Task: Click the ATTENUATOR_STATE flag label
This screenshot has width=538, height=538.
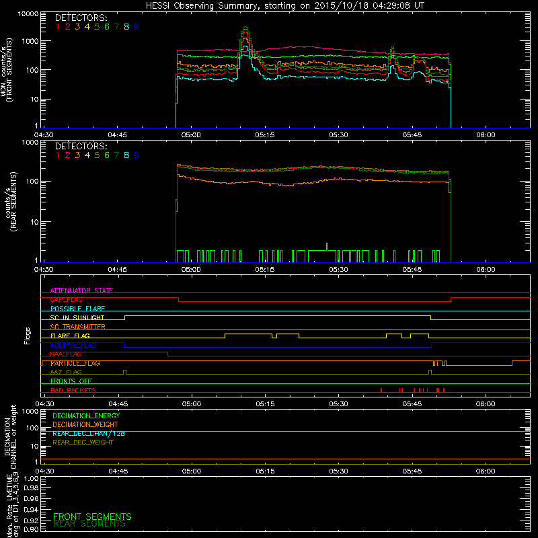Action: click(x=81, y=291)
